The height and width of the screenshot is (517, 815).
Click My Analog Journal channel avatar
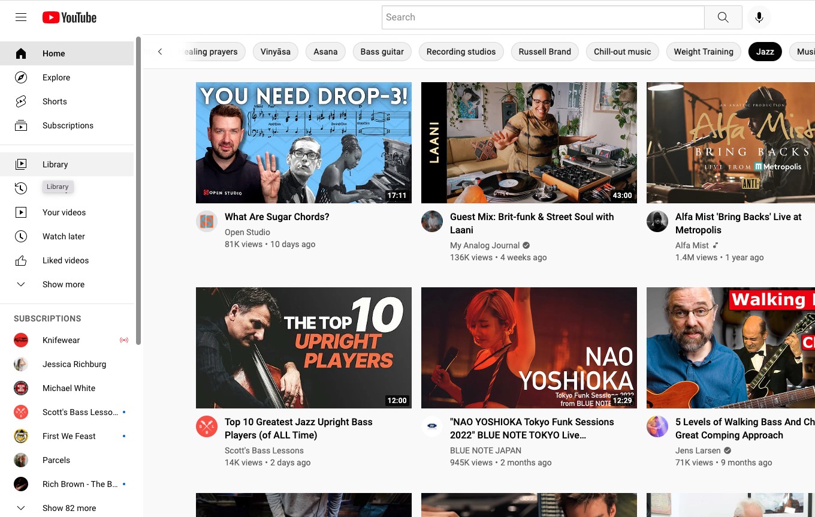tap(432, 221)
